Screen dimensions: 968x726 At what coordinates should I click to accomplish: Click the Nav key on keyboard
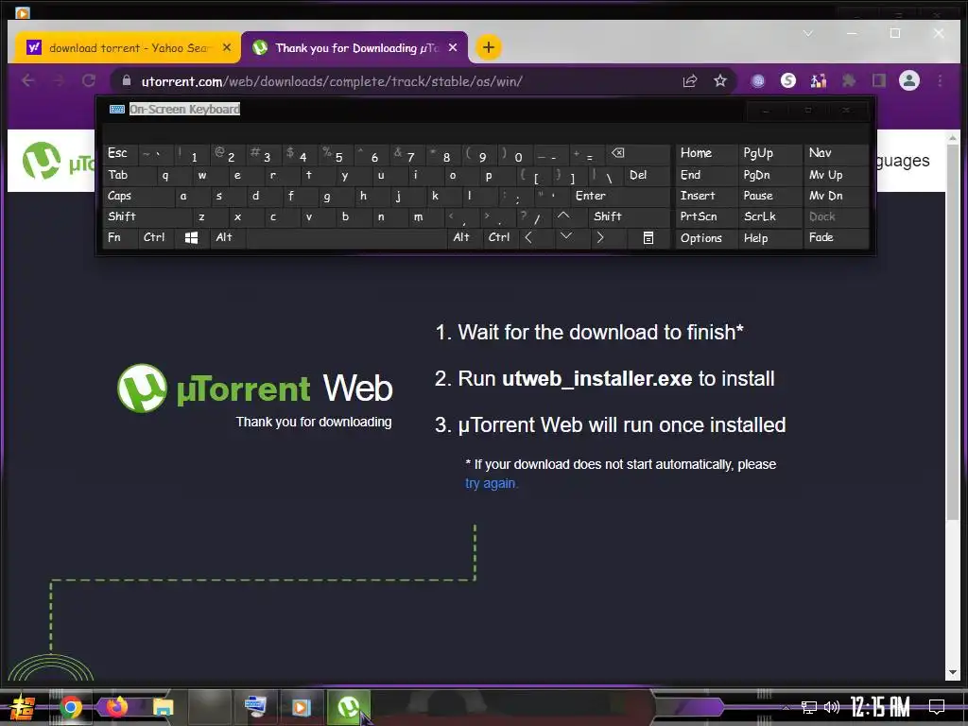tap(836, 154)
